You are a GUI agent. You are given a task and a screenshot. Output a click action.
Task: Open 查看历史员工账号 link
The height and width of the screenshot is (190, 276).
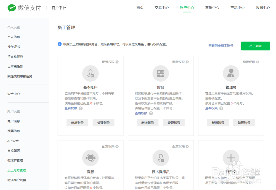221,46
